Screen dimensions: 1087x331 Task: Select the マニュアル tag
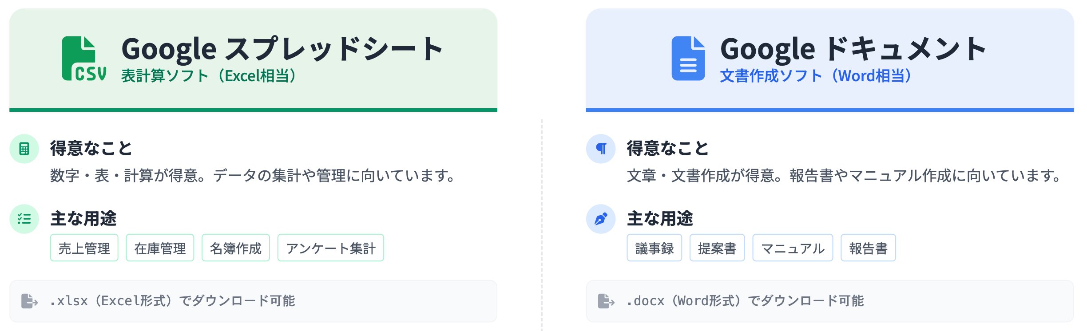[x=793, y=248]
